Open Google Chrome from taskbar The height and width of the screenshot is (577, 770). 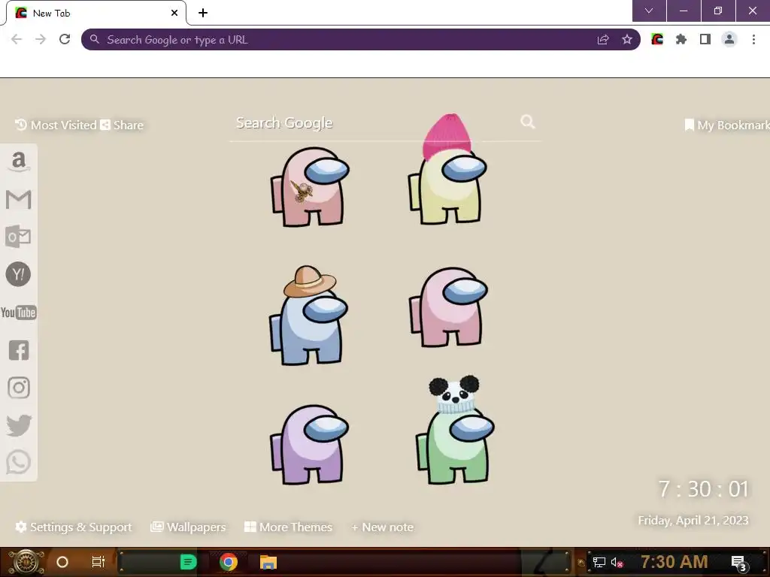[x=229, y=562]
